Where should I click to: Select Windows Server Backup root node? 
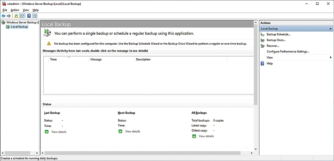(23, 22)
